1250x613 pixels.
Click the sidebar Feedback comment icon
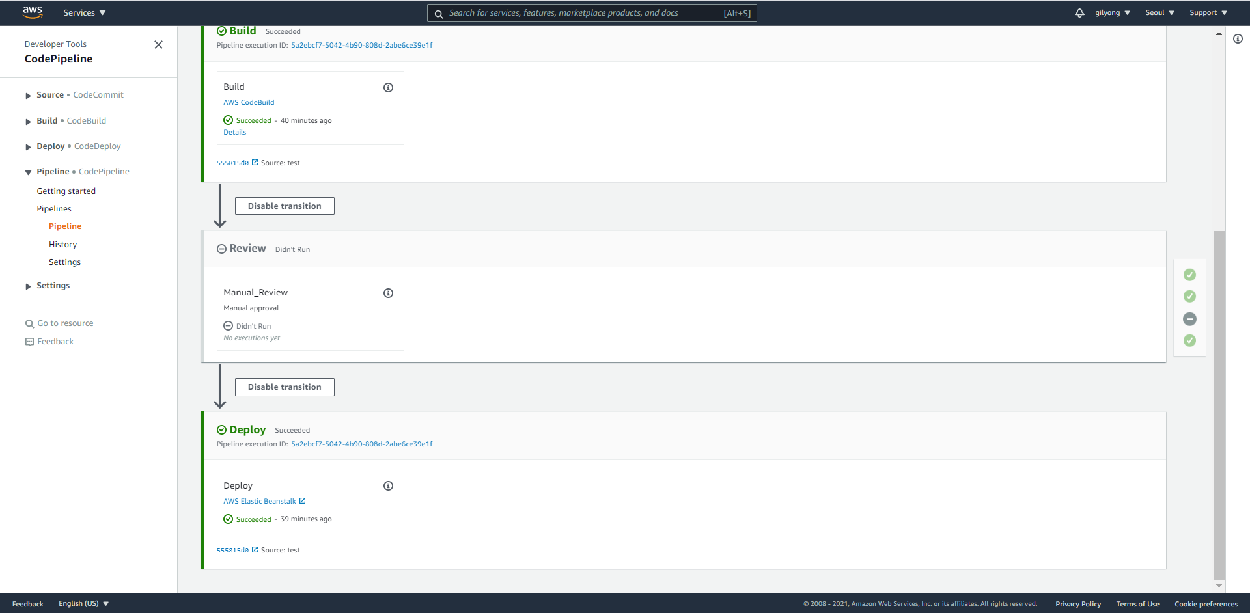point(29,342)
